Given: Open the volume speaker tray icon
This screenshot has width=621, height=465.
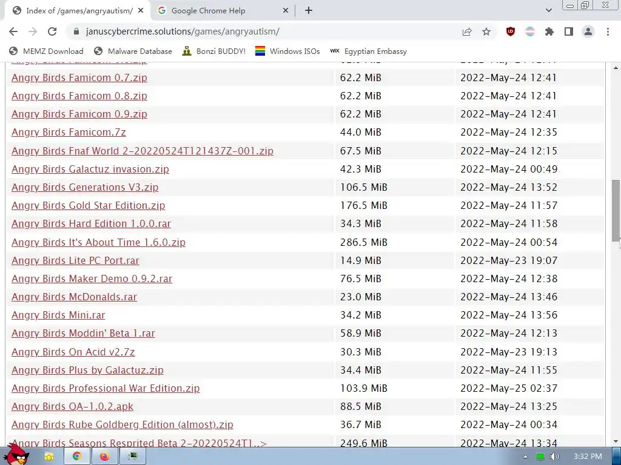Looking at the screenshot, I should click(554, 457).
